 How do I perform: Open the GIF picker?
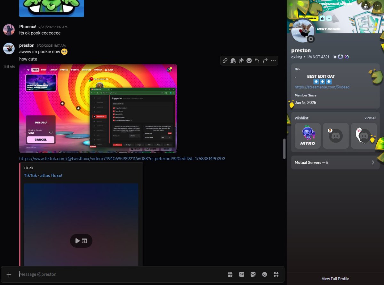(x=242, y=274)
